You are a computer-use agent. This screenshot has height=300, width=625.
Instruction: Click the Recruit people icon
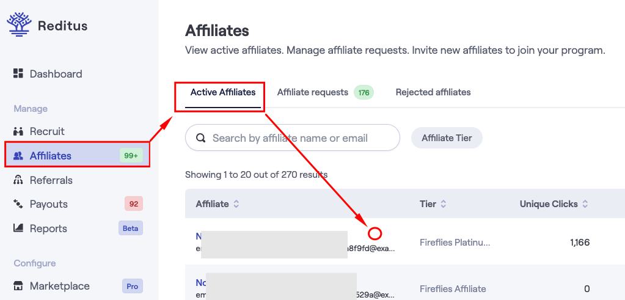pyautogui.click(x=18, y=131)
